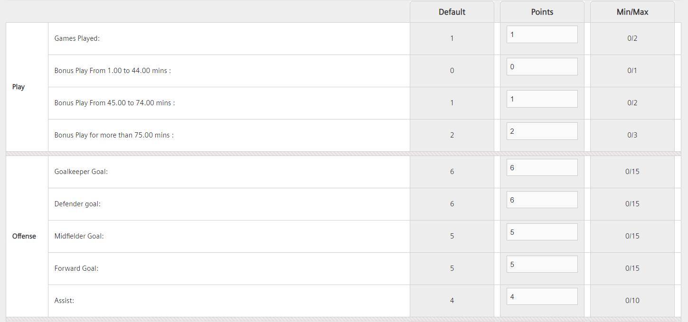Click the Goalkeeper Goal row label
The width and height of the screenshot is (688, 322).
point(81,172)
